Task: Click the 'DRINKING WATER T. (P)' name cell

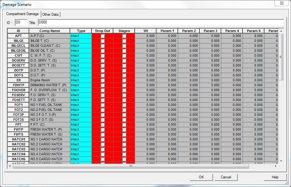Action: [x=50, y=85]
